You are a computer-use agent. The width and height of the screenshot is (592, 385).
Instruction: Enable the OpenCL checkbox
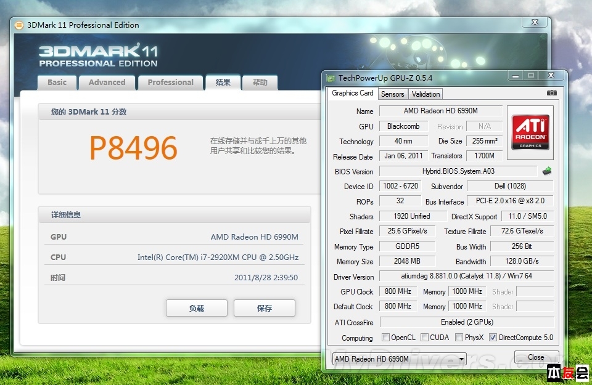[385, 338]
